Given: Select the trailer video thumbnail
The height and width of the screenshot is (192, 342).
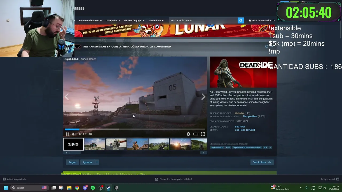Looking at the screenshot, I should pyautogui.click(x=73, y=144).
